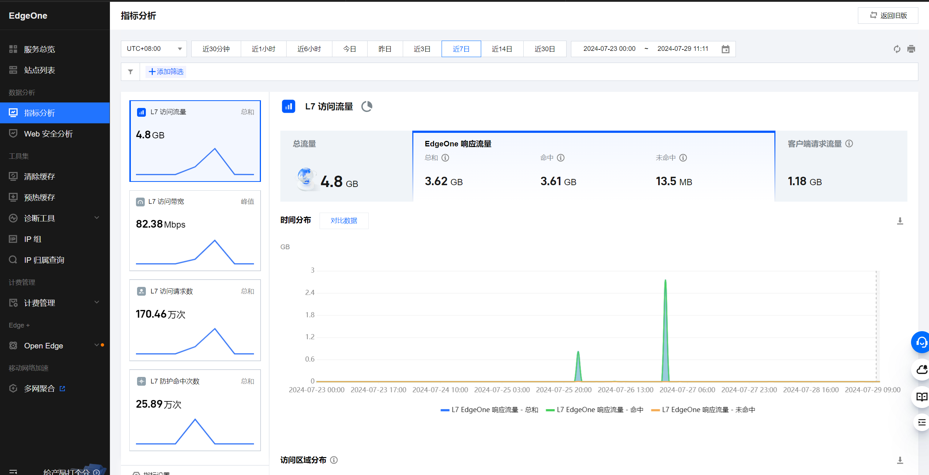Image resolution: width=929 pixels, height=475 pixels.
Task: Click info icon next to 总和
Action: click(445, 158)
